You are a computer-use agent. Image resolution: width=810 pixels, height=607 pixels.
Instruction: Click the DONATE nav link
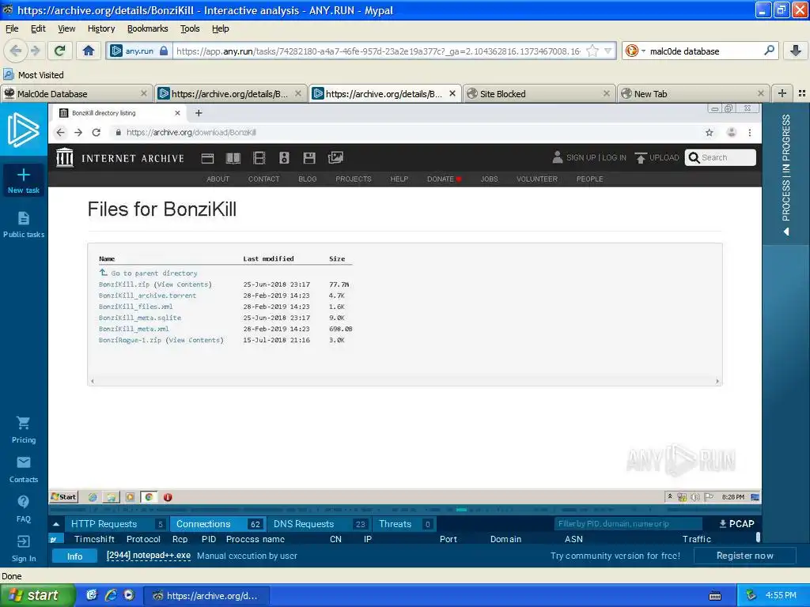click(444, 179)
